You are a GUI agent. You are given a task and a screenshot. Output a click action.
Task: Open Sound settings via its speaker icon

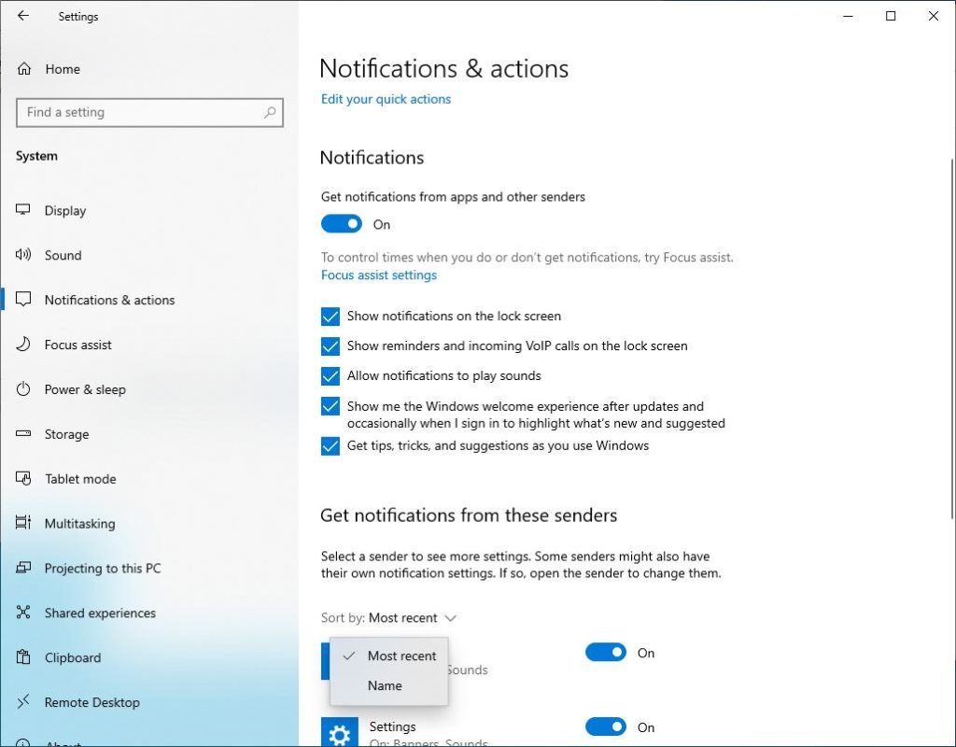22,255
